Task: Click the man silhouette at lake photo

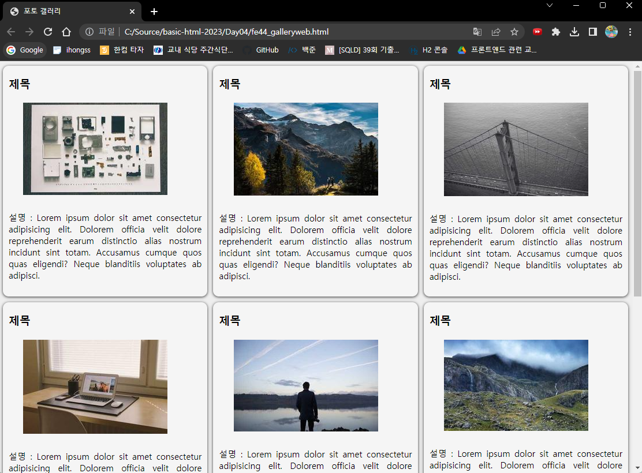Action: [306, 385]
